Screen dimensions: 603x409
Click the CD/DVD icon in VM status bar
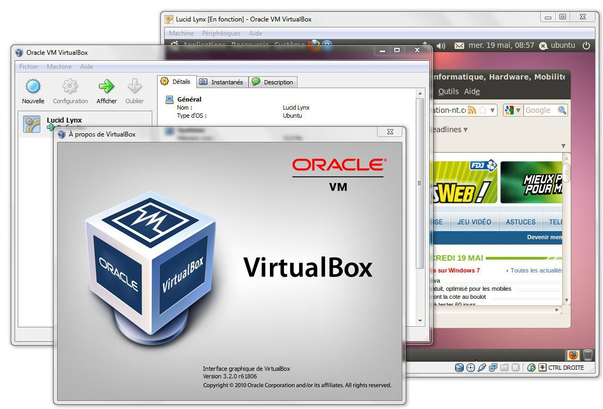click(x=470, y=368)
